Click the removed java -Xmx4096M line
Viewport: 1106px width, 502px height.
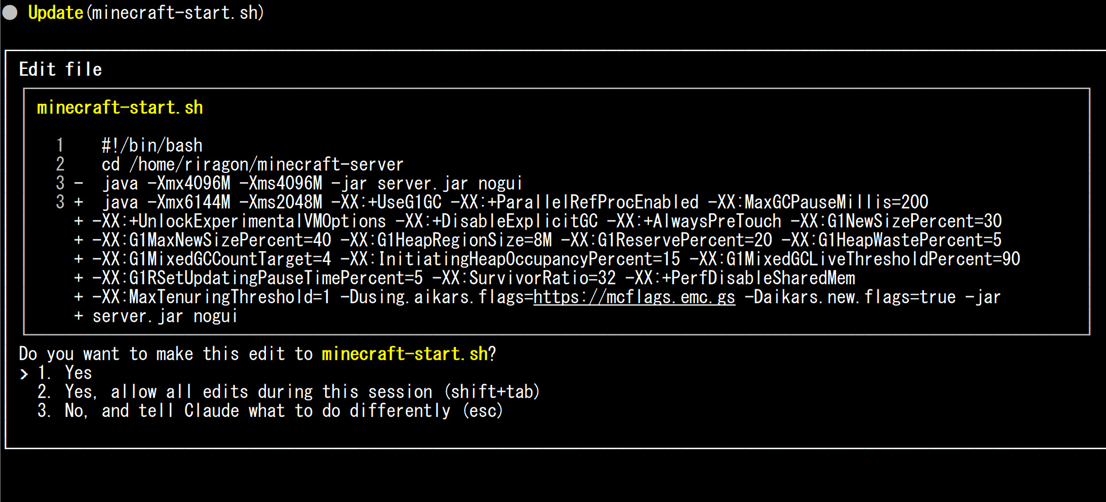point(312,184)
